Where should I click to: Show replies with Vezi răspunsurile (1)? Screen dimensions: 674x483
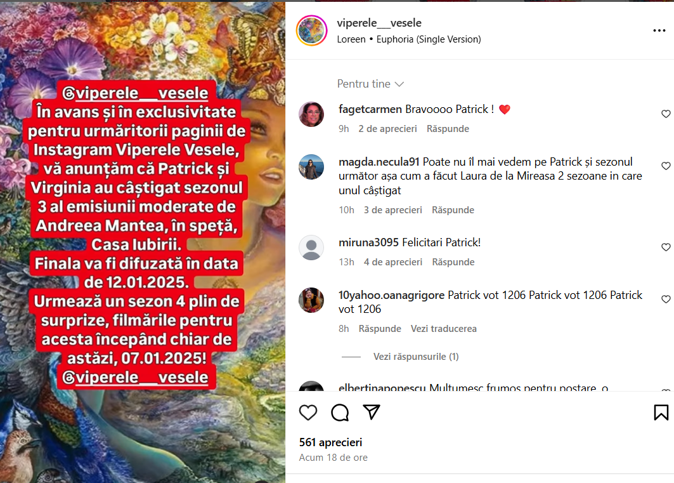point(416,357)
